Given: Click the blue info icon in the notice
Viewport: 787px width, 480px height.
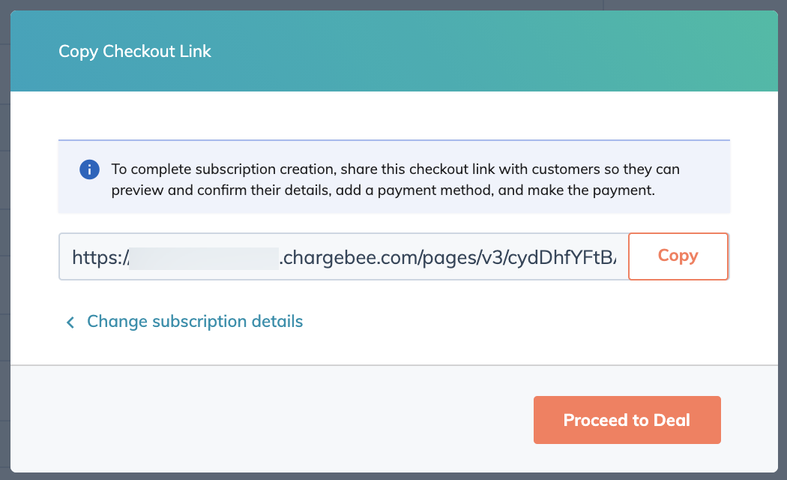Looking at the screenshot, I should [89, 169].
